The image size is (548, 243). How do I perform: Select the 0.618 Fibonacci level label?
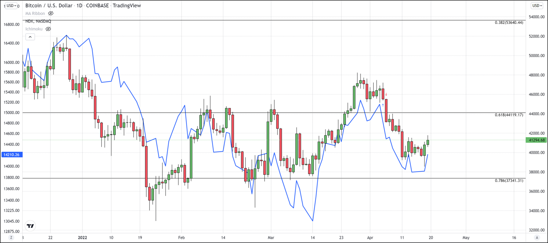click(509, 115)
